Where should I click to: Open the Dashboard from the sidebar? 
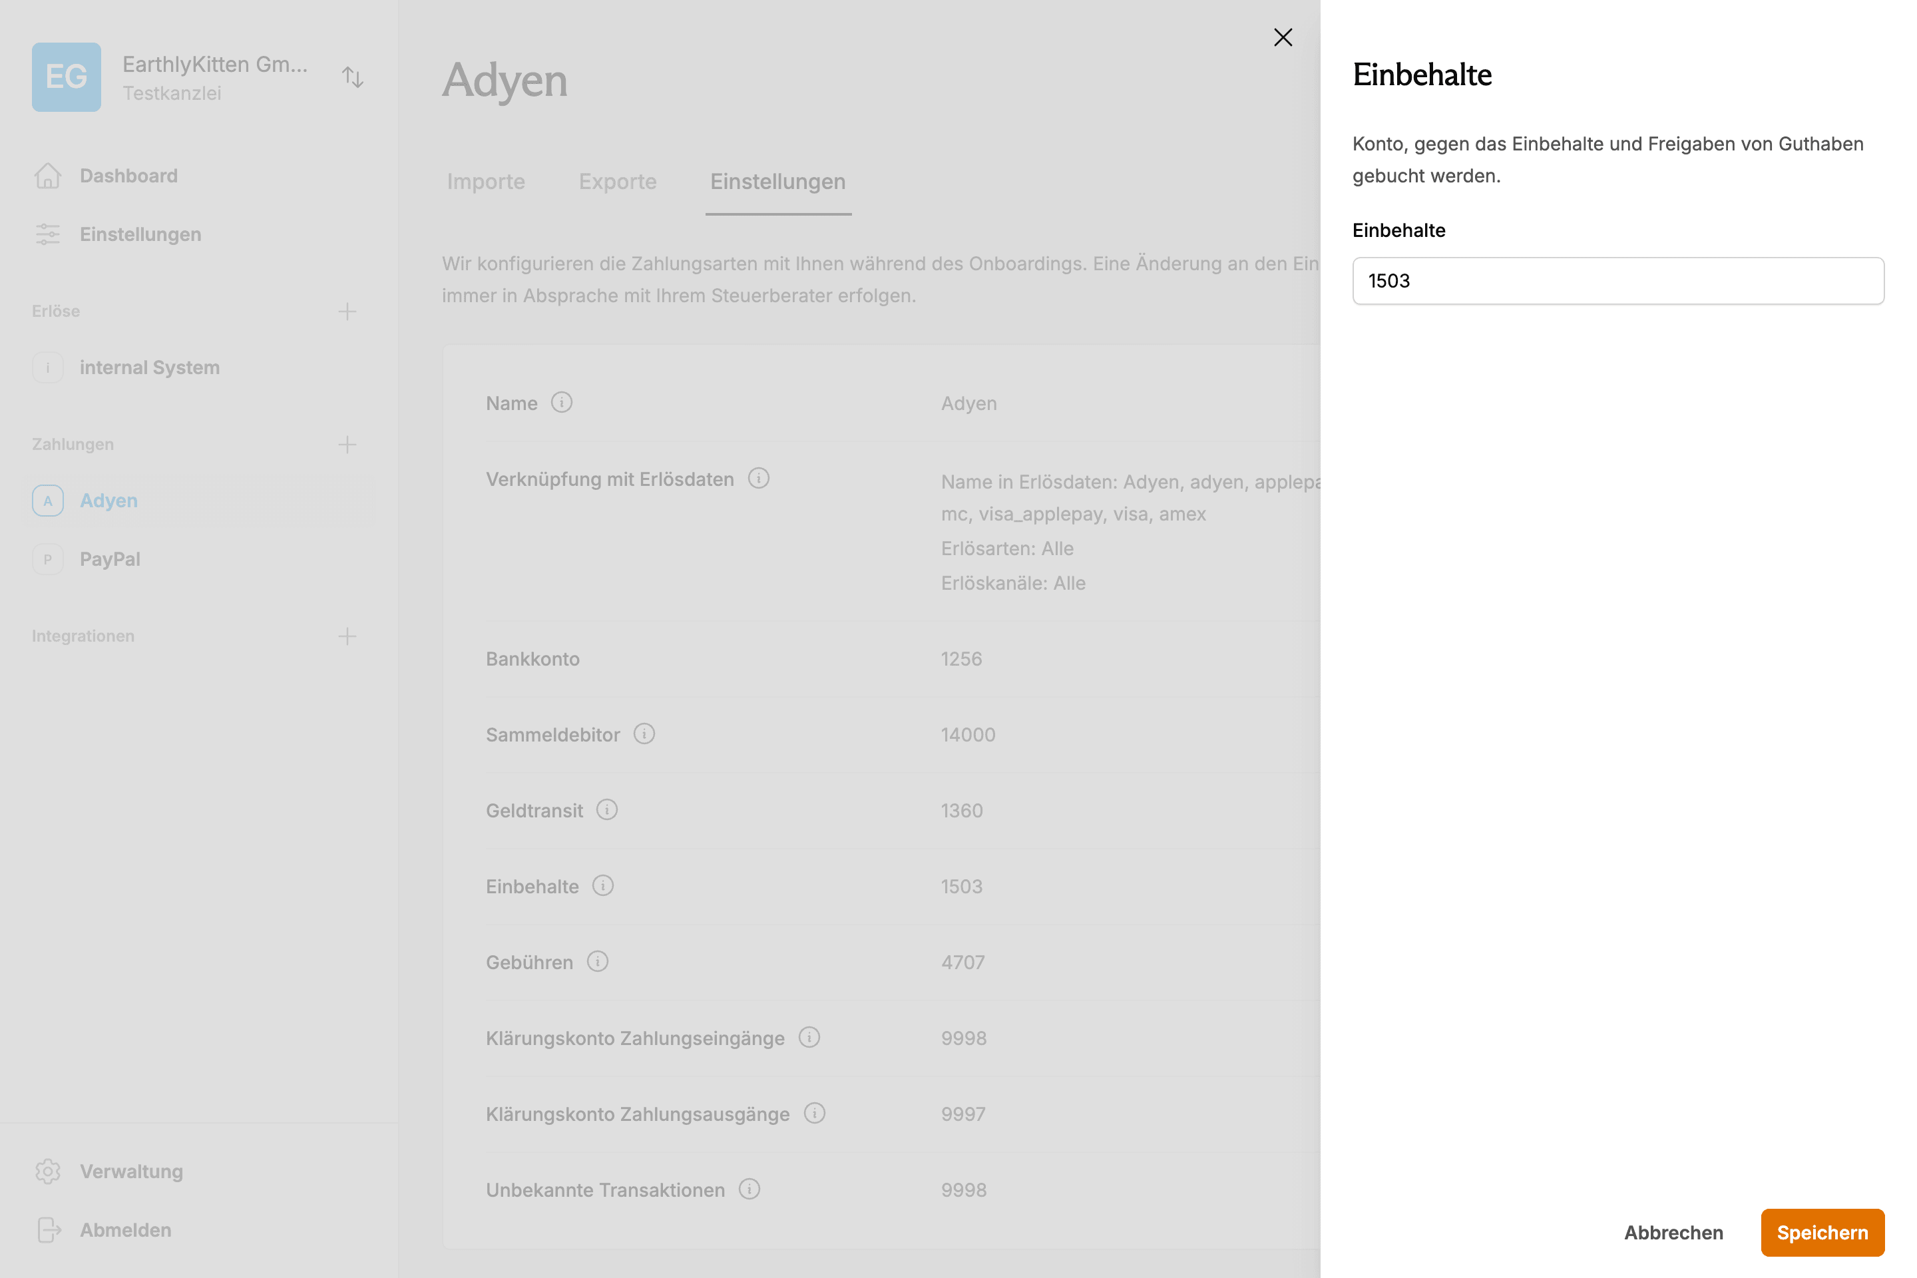click(x=128, y=175)
